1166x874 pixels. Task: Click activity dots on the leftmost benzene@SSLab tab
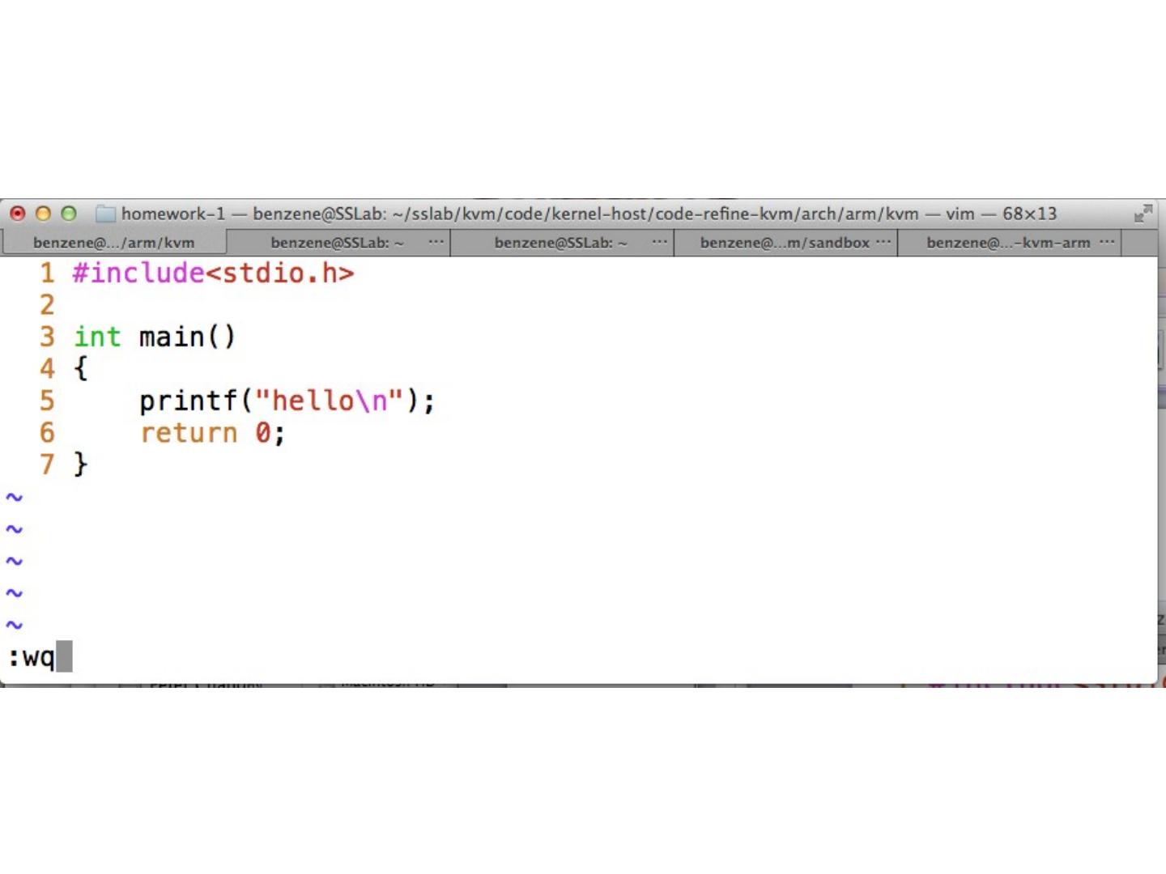click(436, 241)
